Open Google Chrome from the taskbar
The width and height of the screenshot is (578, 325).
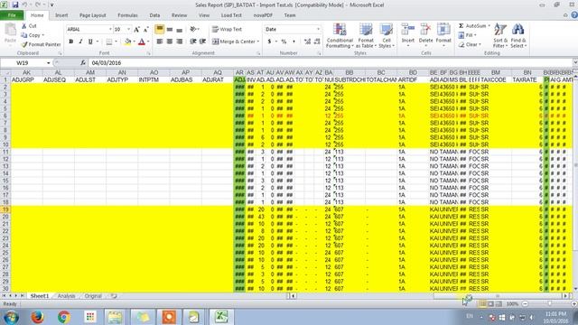(x=64, y=317)
